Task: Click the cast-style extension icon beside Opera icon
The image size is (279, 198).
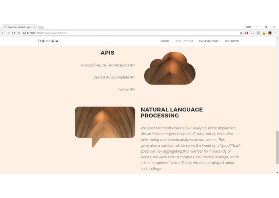Action: click(253, 33)
